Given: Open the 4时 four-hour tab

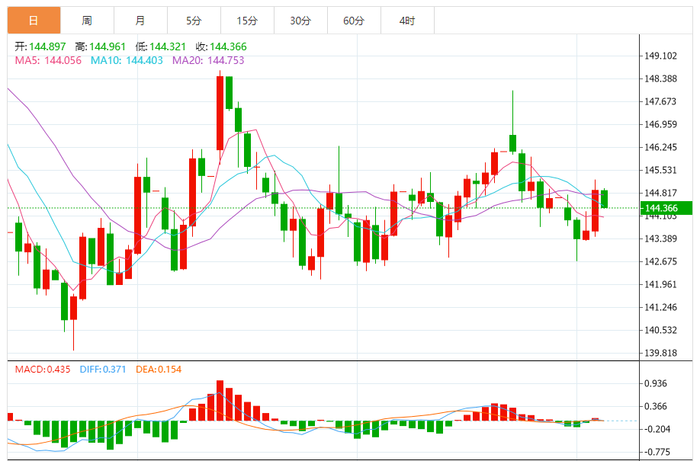Looking at the screenshot, I should [x=407, y=21].
